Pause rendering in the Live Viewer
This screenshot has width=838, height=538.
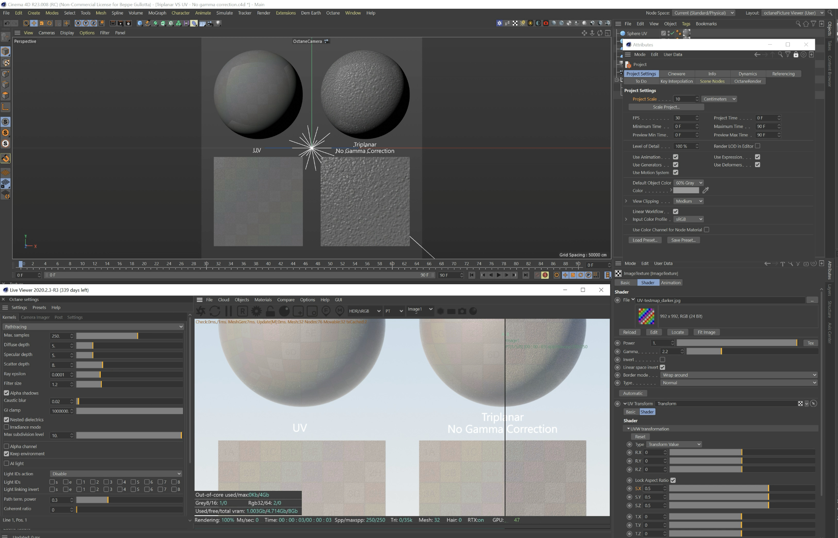click(x=228, y=311)
